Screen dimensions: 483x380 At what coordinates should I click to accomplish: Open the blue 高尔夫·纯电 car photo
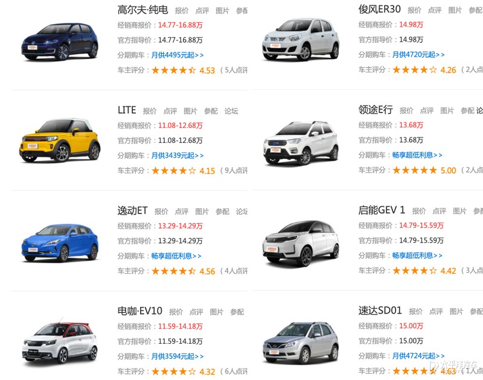pos(59,41)
